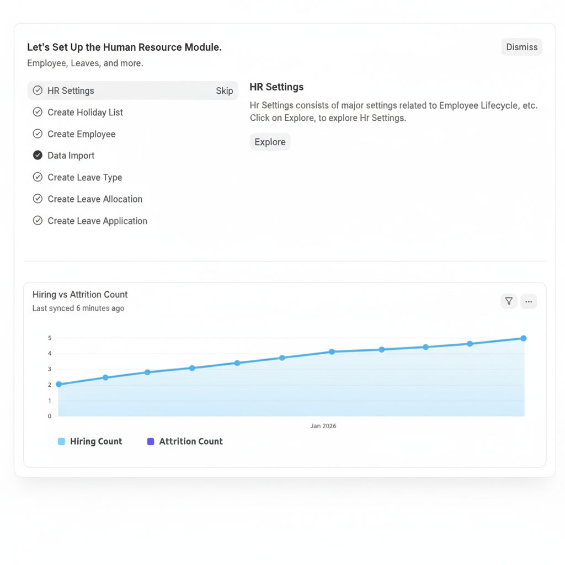Click the Create Leave Type check icon

click(x=38, y=177)
